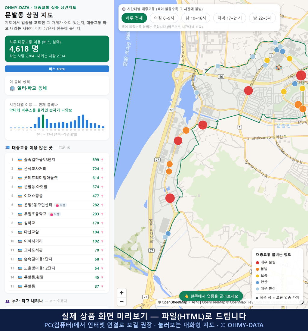Click the pin icon in the 이석사거리 row
This screenshot has width=308, height=331.
102,241
